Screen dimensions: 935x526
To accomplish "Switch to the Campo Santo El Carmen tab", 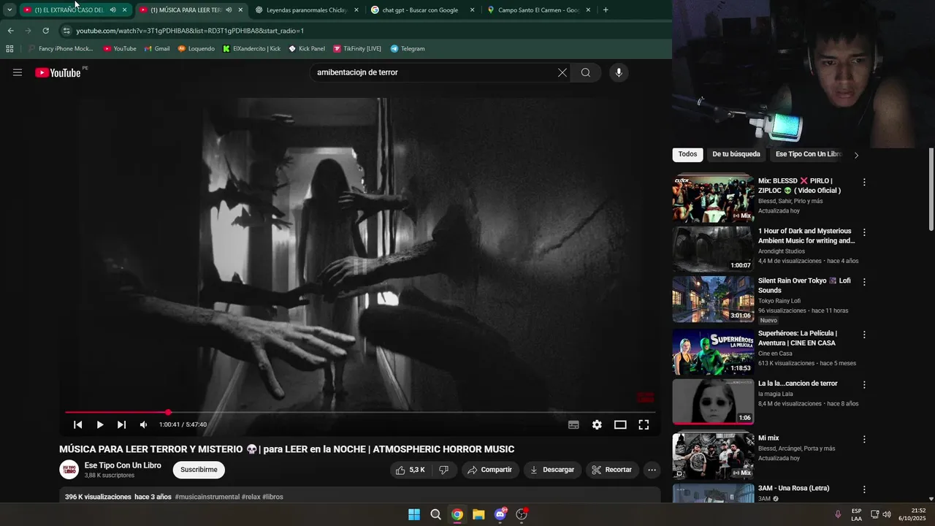I will 539,10.
